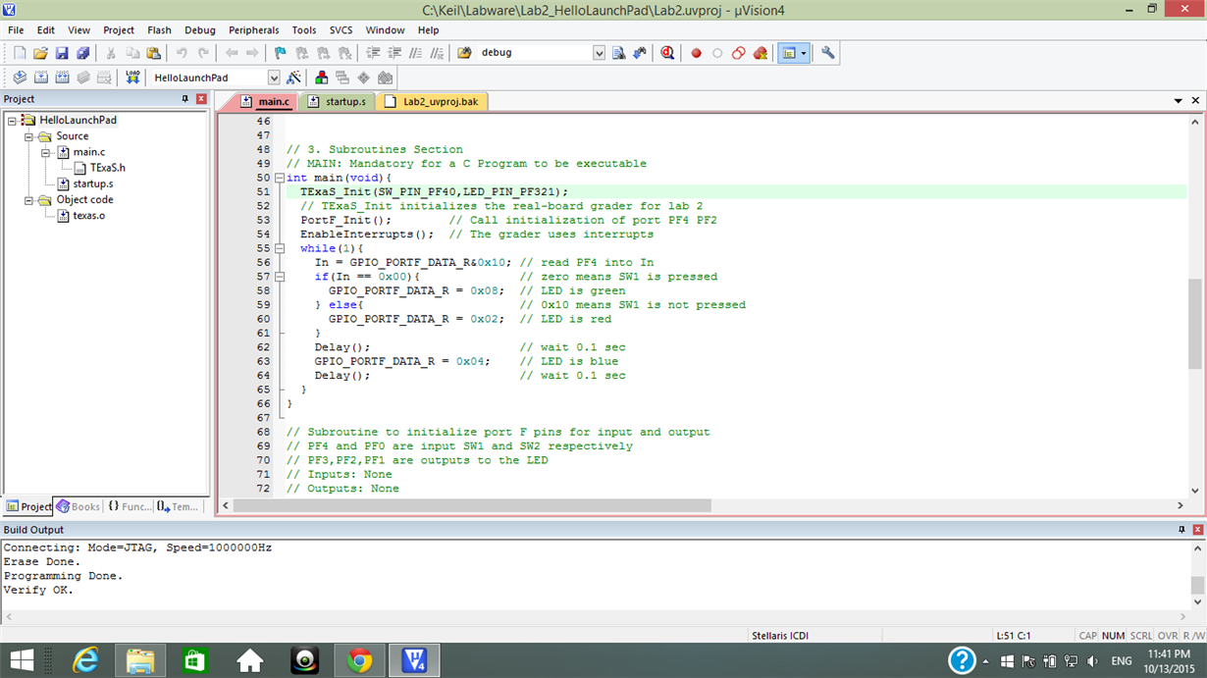
Task: Collapse the if(In == 0x00) fold
Action: tap(280, 277)
